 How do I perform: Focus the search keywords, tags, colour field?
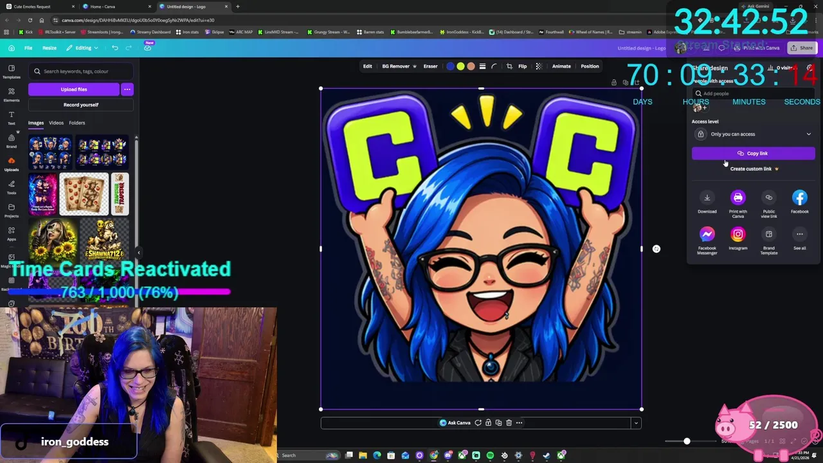[x=80, y=71]
